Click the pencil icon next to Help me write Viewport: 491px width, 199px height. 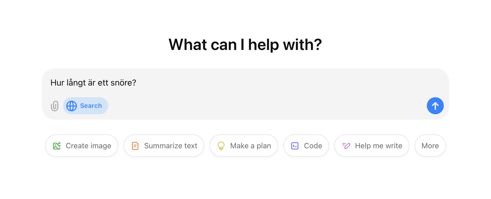(346, 145)
